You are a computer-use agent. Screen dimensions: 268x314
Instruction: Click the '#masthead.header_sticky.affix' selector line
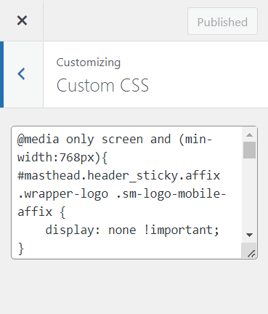[x=119, y=176]
